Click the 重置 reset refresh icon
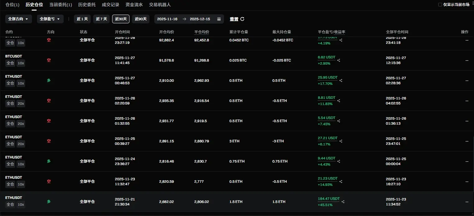Screen dimensions: 474x216 [242, 19]
